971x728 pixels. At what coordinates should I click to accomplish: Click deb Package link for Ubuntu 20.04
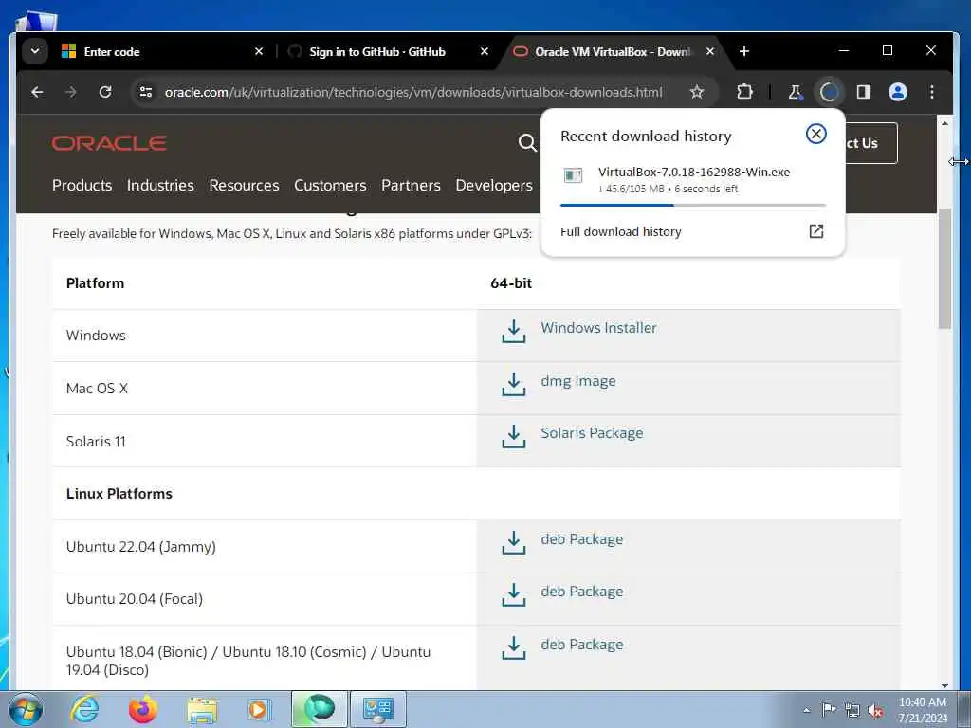coord(581,591)
